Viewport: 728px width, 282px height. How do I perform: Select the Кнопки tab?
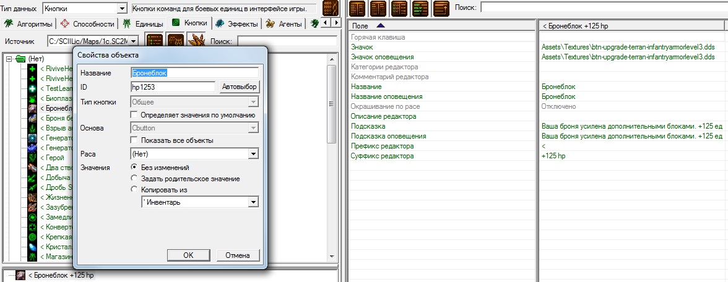point(189,23)
